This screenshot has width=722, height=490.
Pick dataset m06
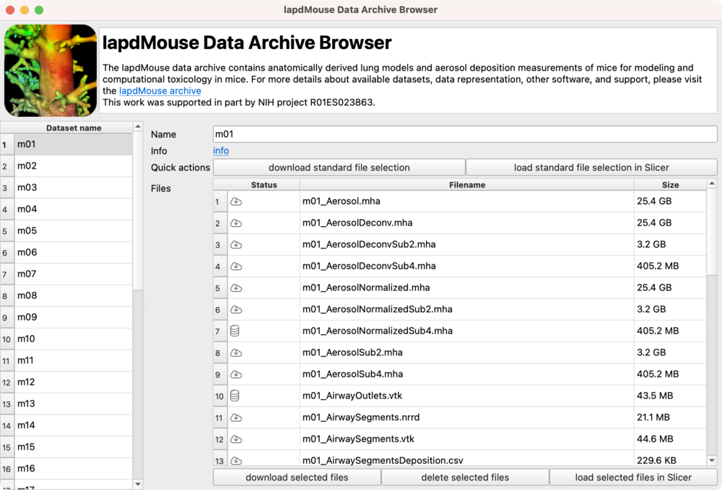74,252
